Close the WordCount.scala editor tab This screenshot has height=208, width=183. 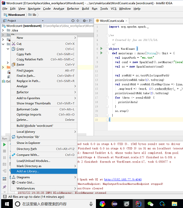[127, 21]
